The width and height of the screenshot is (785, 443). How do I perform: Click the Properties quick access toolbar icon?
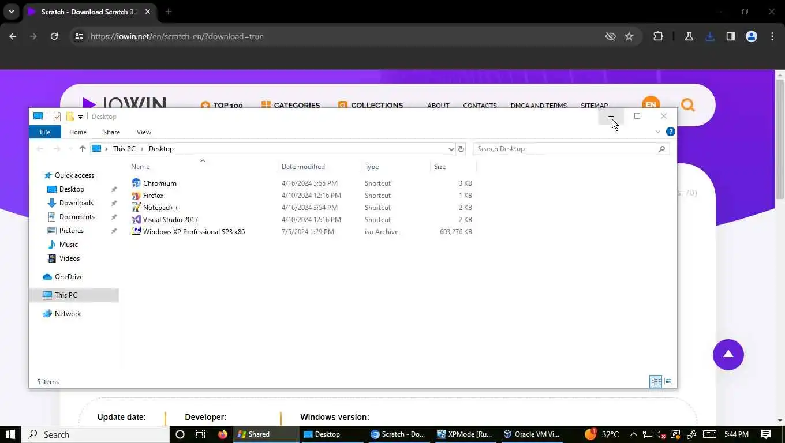(57, 117)
